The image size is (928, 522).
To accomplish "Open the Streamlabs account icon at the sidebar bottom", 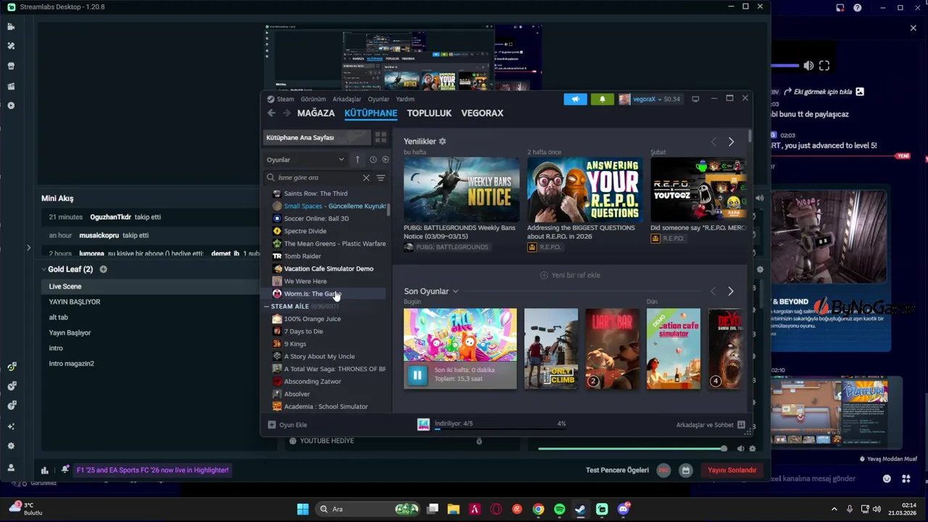I will pos(11,468).
